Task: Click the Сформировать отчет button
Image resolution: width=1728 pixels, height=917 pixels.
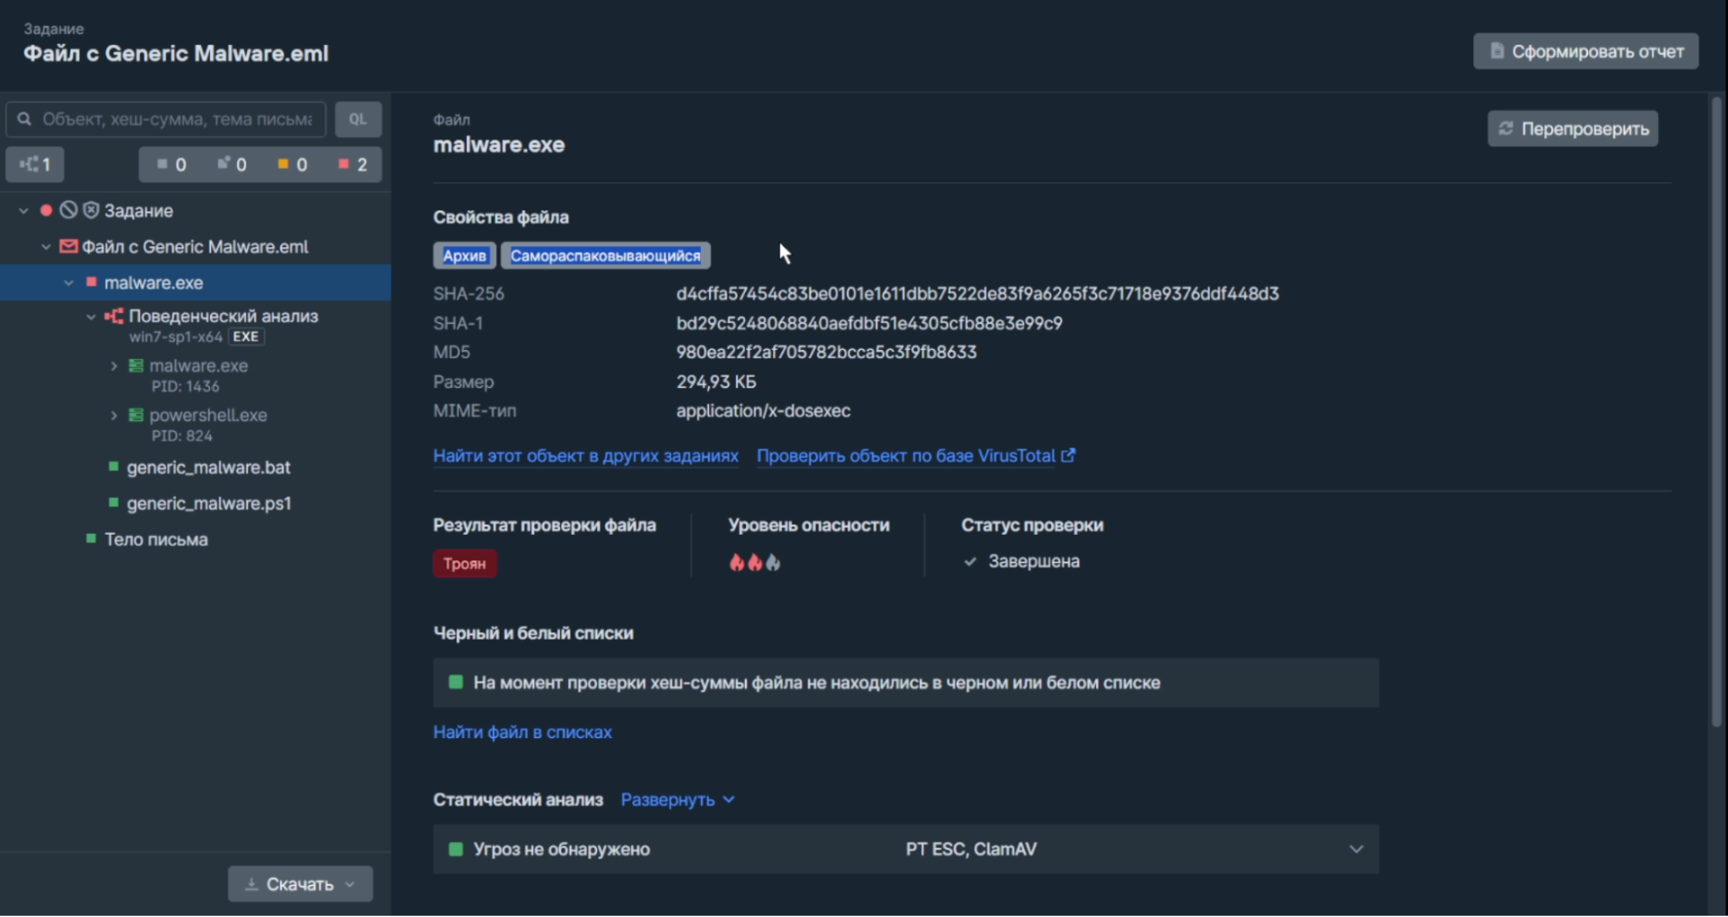Action: coord(1585,52)
